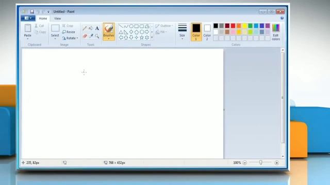This screenshot has height=185, width=330.
Task: Click the Paste clipboard button
Action: [27, 30]
